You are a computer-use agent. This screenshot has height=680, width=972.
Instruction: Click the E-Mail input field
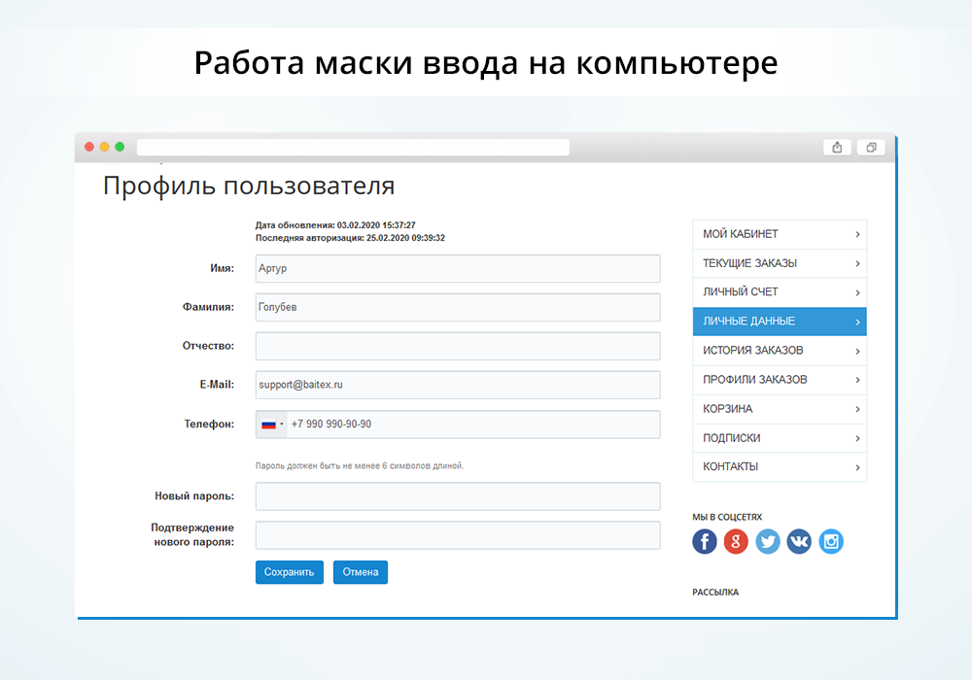pyautogui.click(x=457, y=385)
